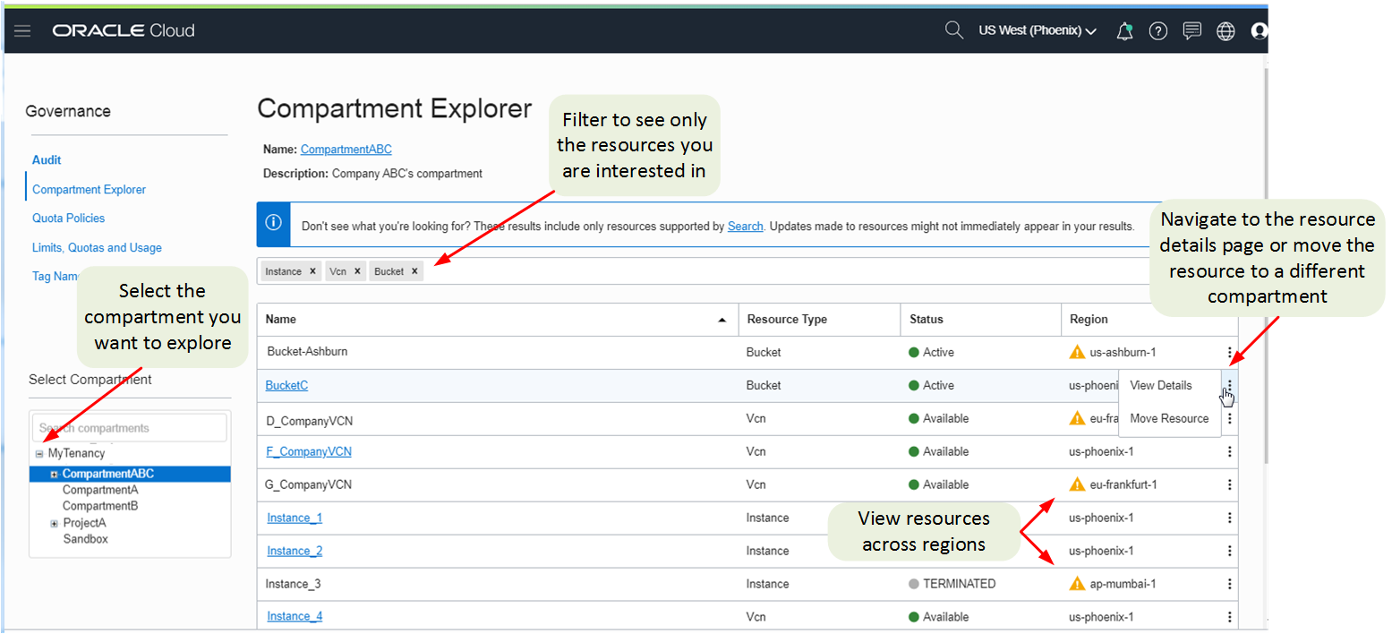Open the search magnifier icon
Image resolution: width=1392 pixels, height=634 pixels.
point(953,30)
